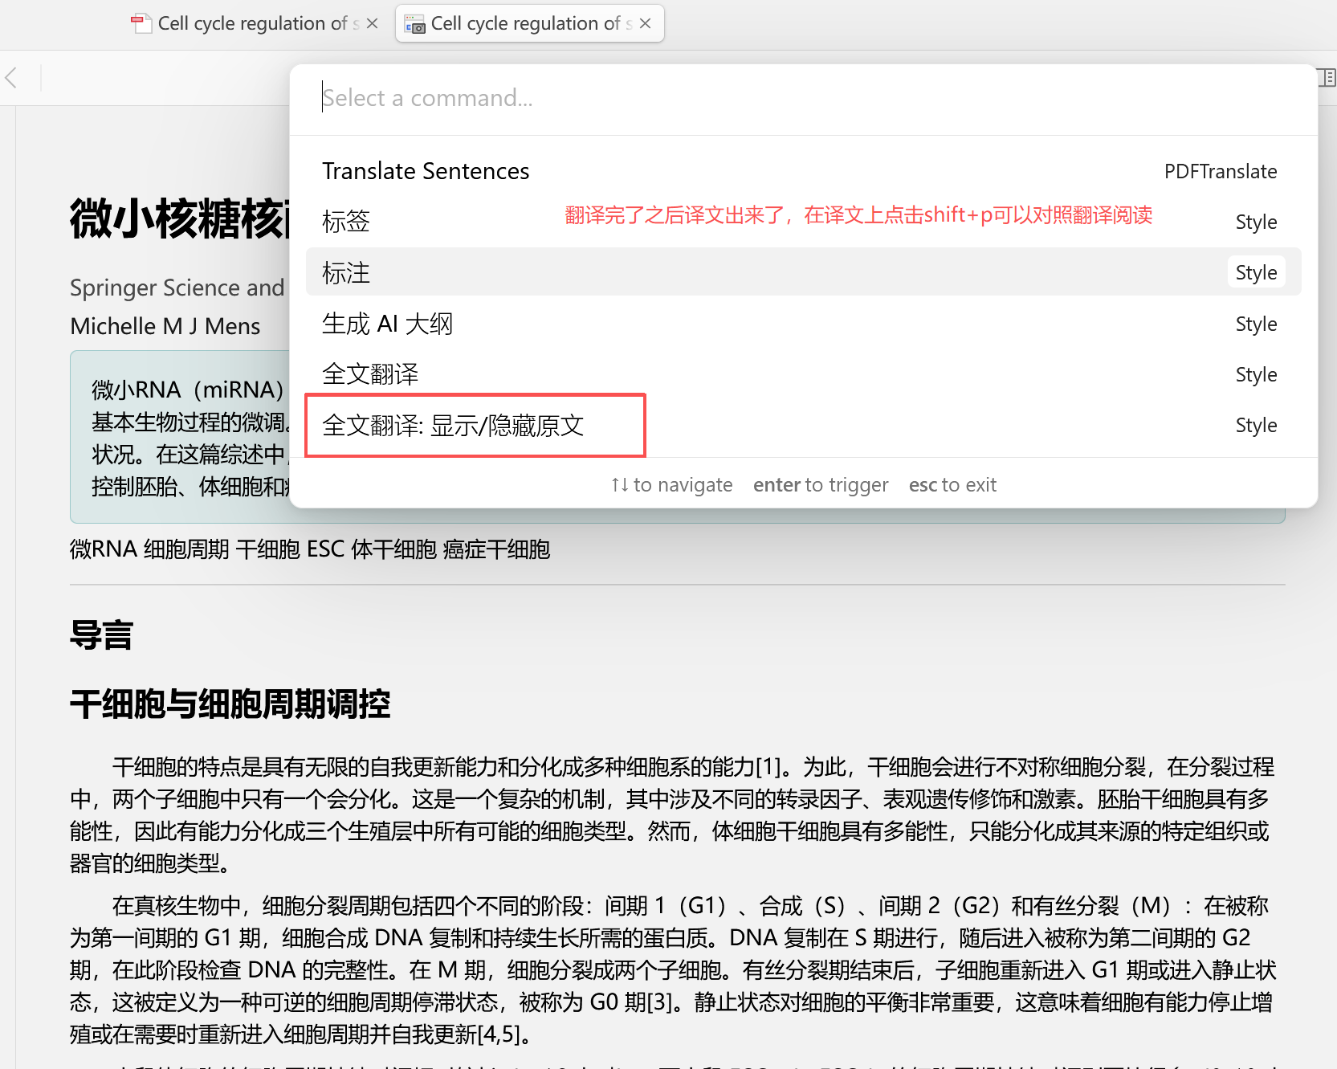The image size is (1337, 1069).
Task: Close the first Cell cycle regulation tab
Action: [372, 24]
